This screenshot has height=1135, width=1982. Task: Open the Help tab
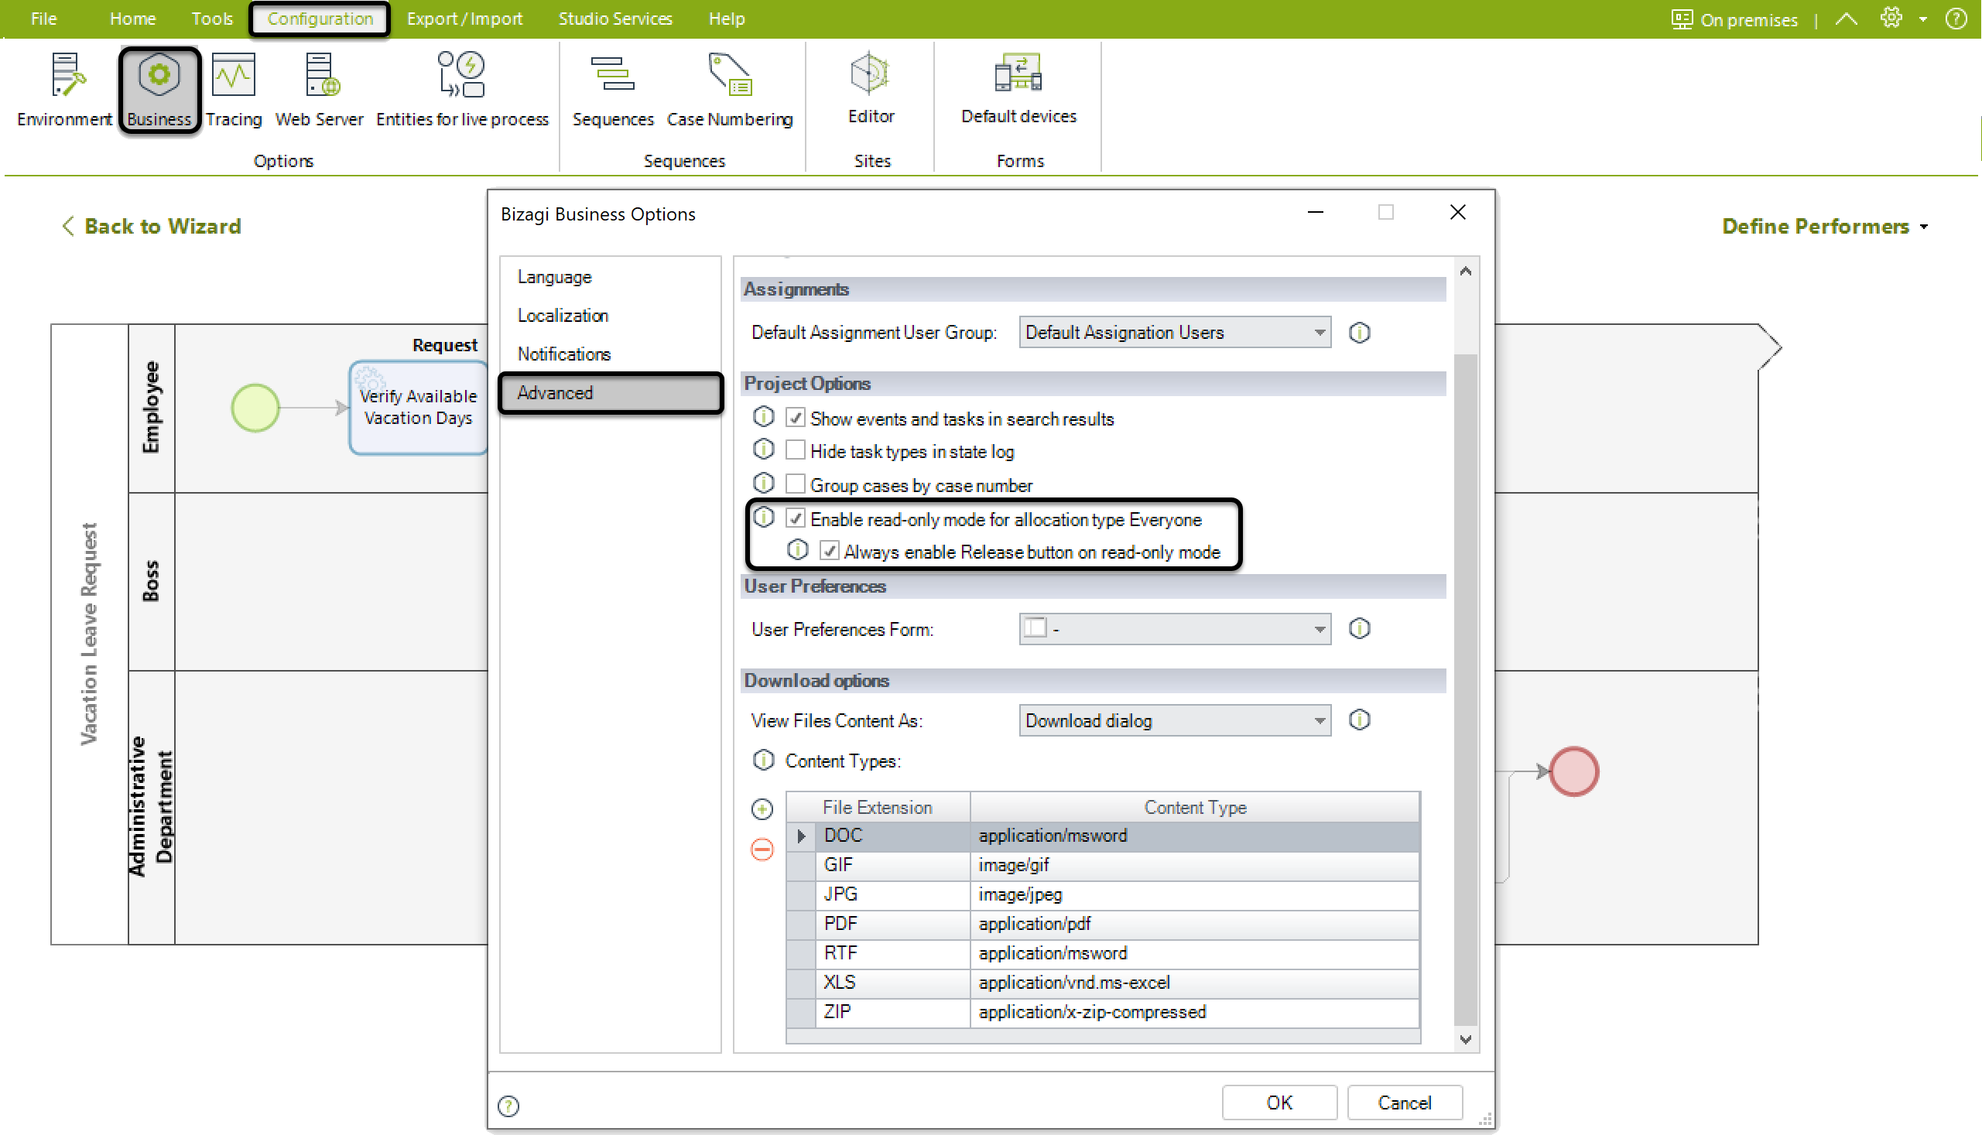(727, 19)
